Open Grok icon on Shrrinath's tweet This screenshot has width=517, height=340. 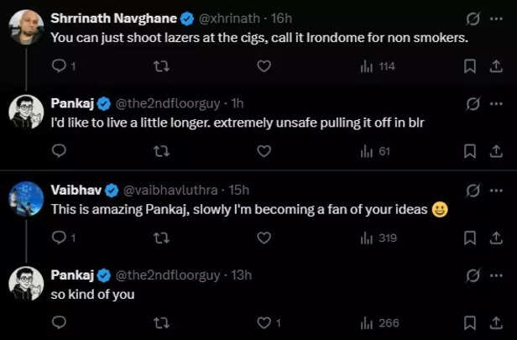(473, 18)
